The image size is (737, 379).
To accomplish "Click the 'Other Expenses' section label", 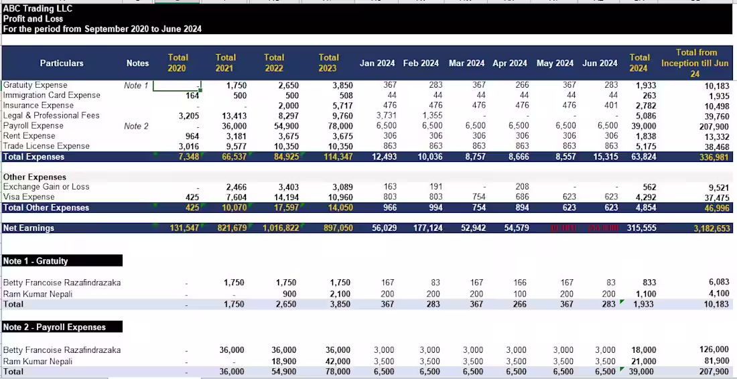I will (x=34, y=177).
